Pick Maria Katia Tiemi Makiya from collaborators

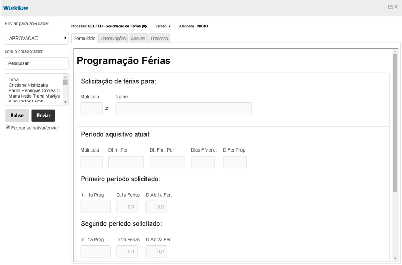[34, 96]
